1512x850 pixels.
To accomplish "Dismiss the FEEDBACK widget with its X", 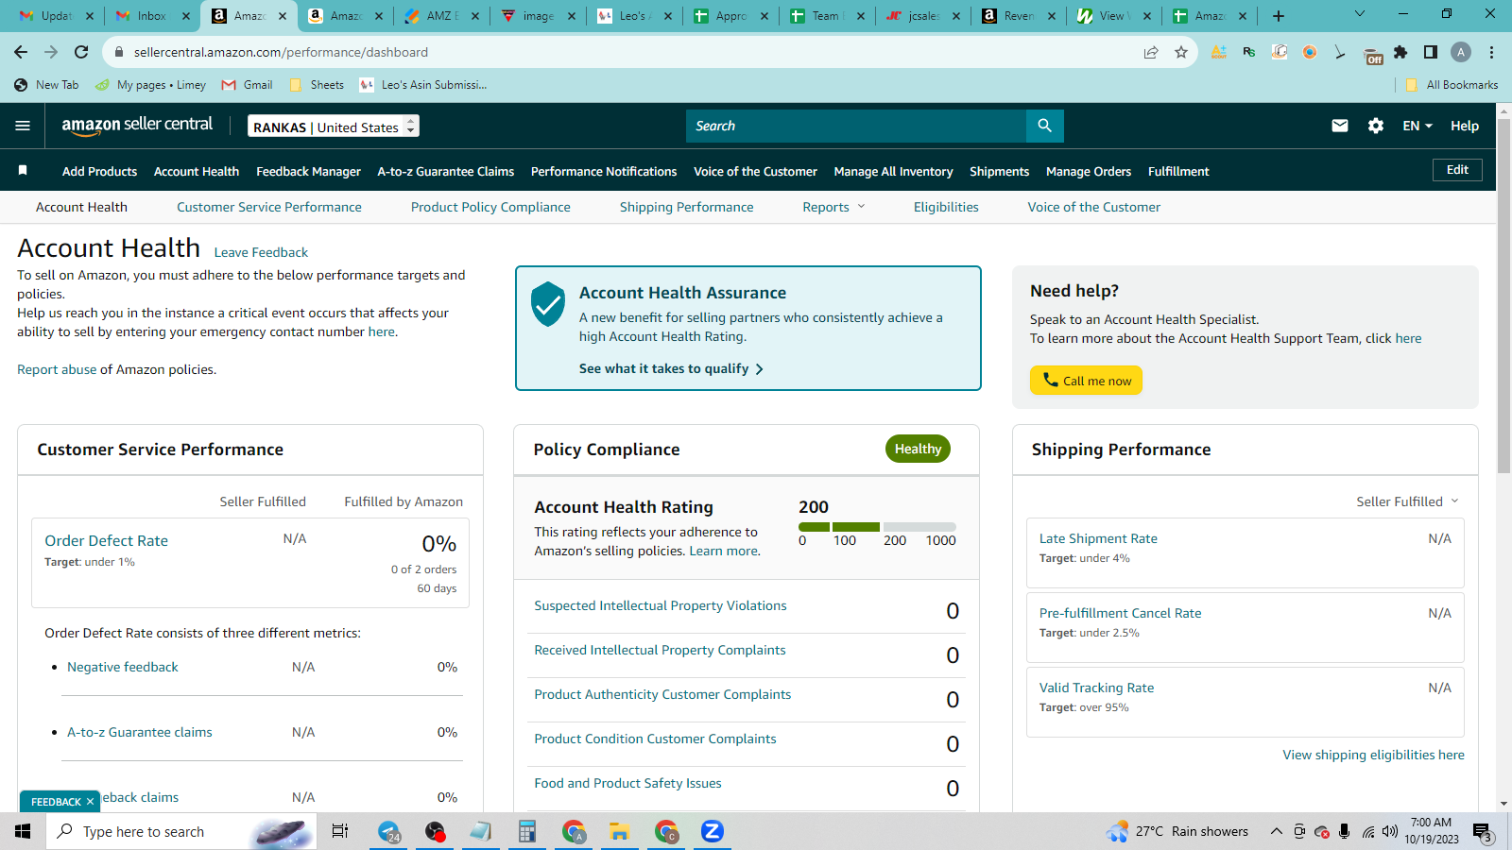I will click(x=91, y=802).
